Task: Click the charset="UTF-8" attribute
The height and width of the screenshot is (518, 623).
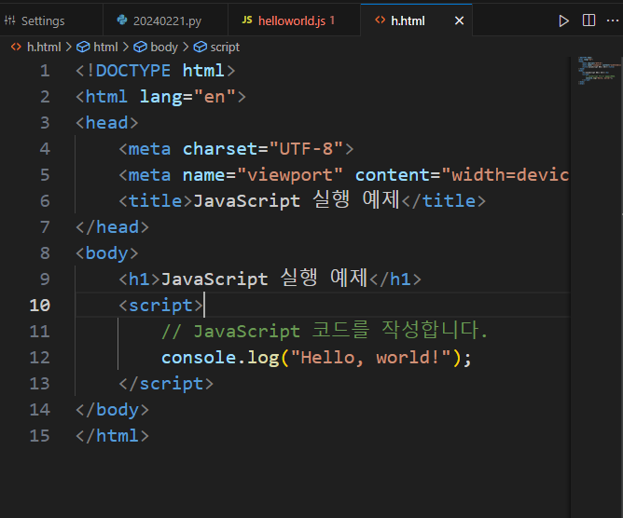Action: 263,149
